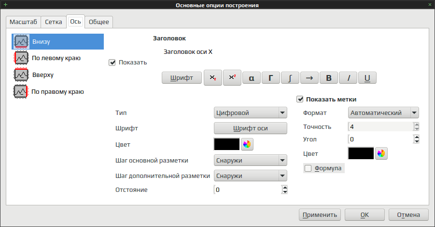The image size is (435, 227).
Task: Apply bold formatting to title
Action: (329, 78)
